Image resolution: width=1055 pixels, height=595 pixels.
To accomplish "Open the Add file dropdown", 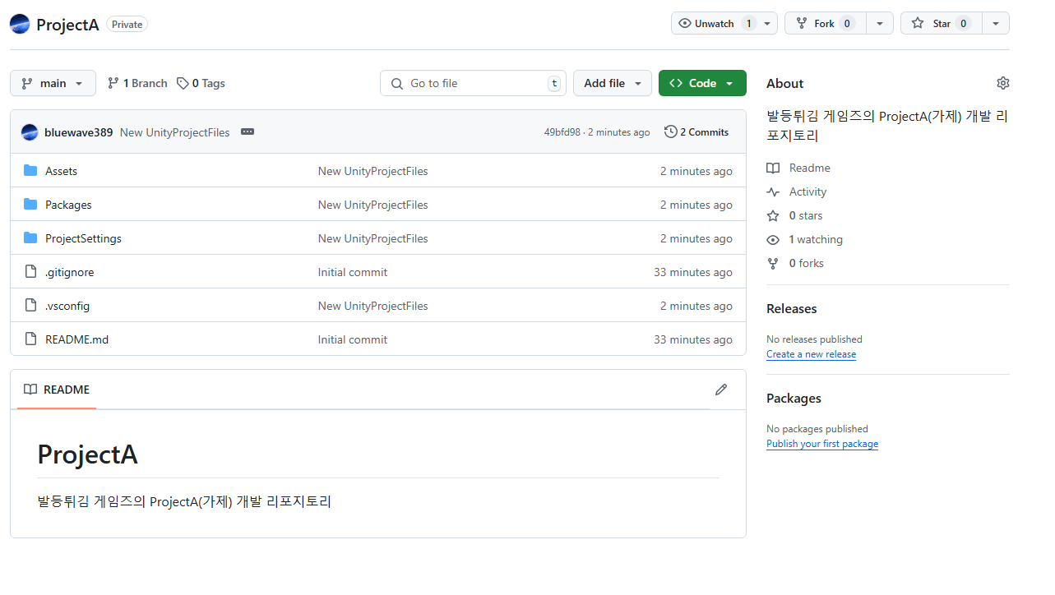I will point(613,83).
